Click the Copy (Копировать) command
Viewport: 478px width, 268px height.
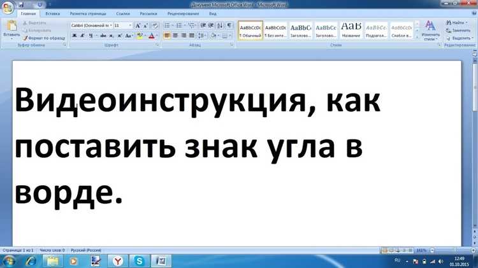click(36, 31)
